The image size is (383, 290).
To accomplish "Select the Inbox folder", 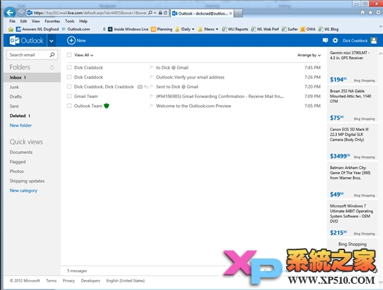I will pyautogui.click(x=32, y=78).
